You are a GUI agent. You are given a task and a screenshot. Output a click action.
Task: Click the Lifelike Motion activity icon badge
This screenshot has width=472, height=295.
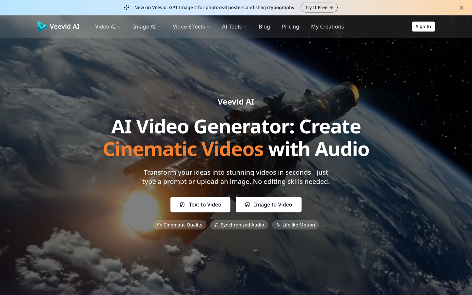(x=295, y=225)
